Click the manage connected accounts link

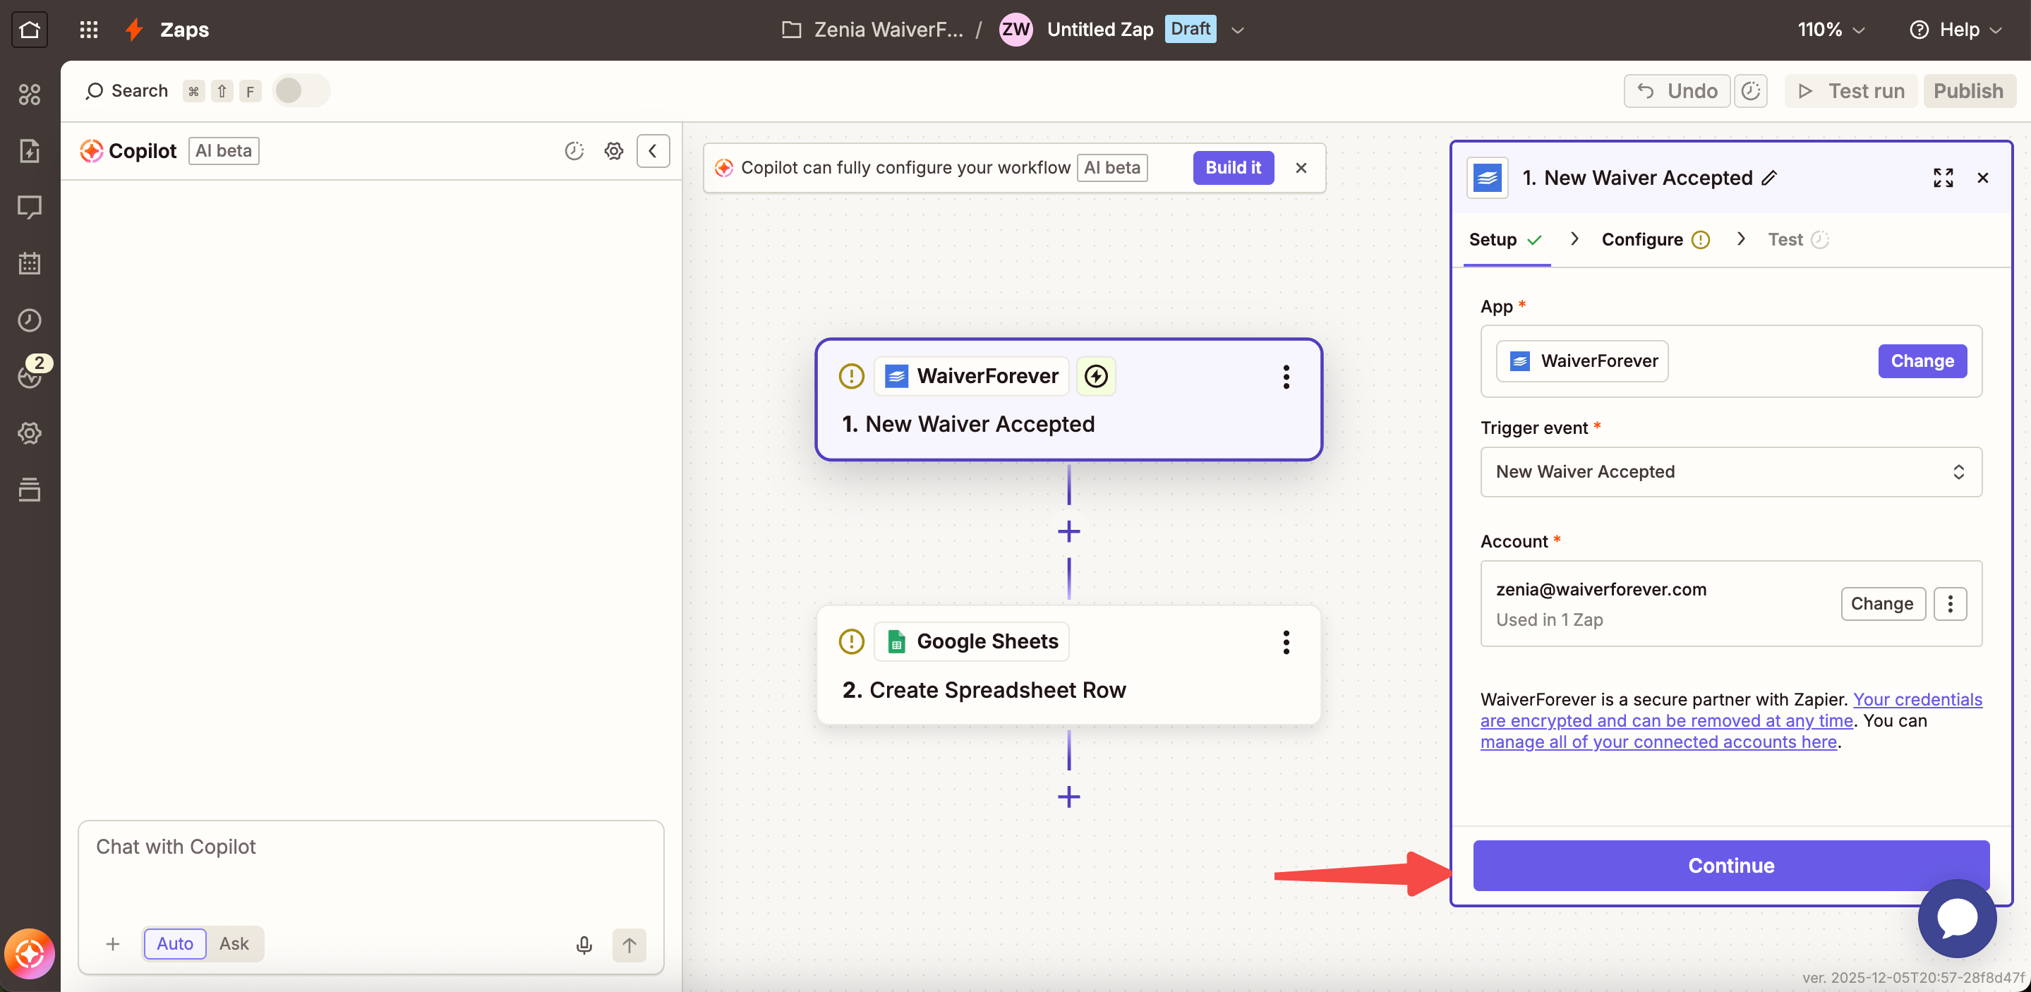point(1658,742)
